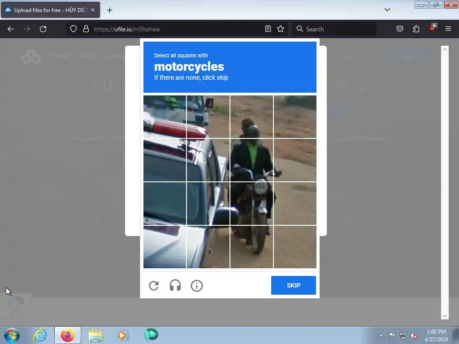459x344 pixels.
Task: Select the top-right tile with green bushes
Action: click(x=295, y=117)
